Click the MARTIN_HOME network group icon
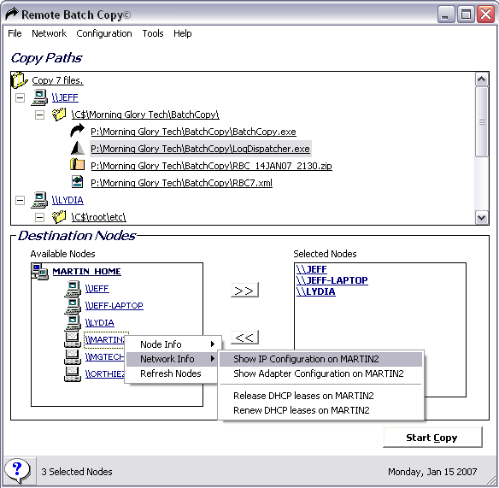499x488 pixels. [40, 272]
